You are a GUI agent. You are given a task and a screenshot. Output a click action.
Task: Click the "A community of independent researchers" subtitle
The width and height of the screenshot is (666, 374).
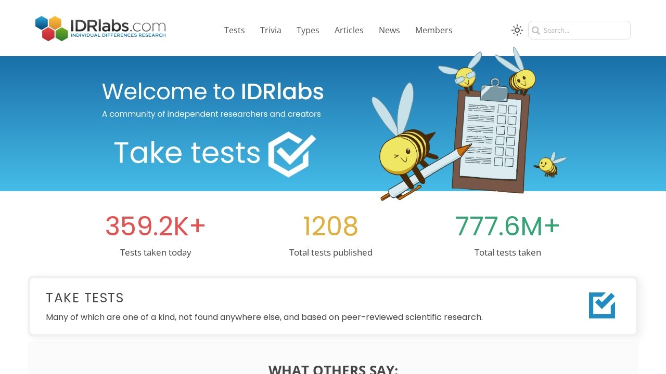[x=211, y=114]
